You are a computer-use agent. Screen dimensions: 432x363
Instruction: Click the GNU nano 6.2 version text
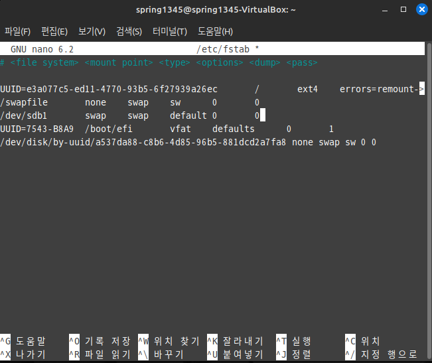42,49
